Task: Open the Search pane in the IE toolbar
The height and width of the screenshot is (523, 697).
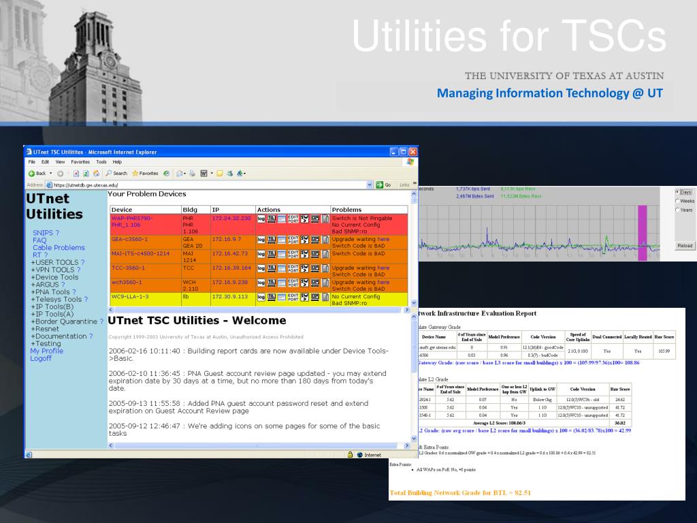Action: click(x=116, y=174)
